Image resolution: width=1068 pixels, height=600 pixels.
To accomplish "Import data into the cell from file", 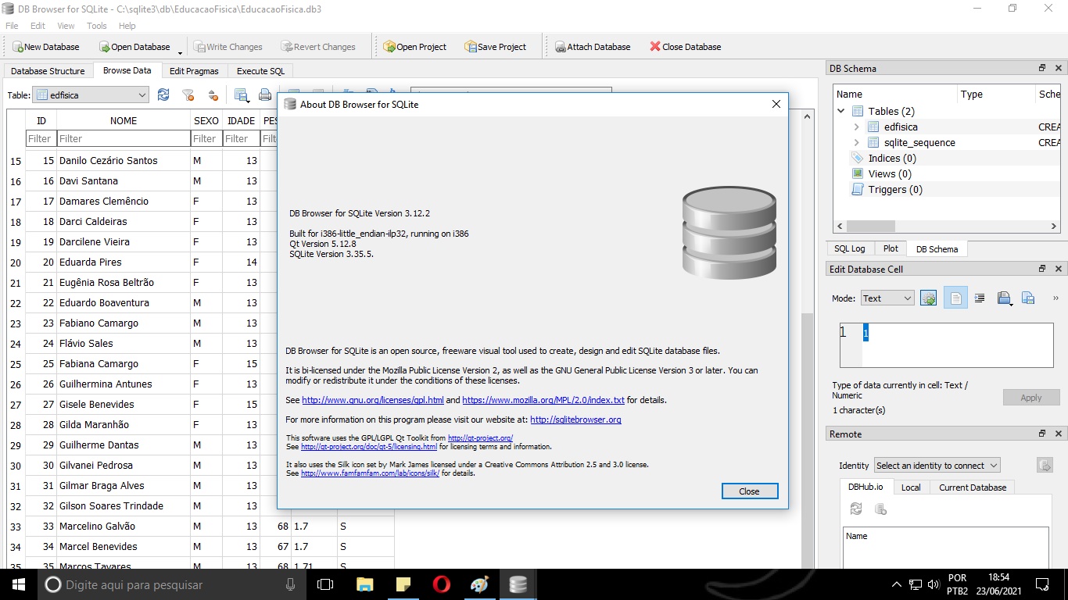I will (x=1004, y=298).
